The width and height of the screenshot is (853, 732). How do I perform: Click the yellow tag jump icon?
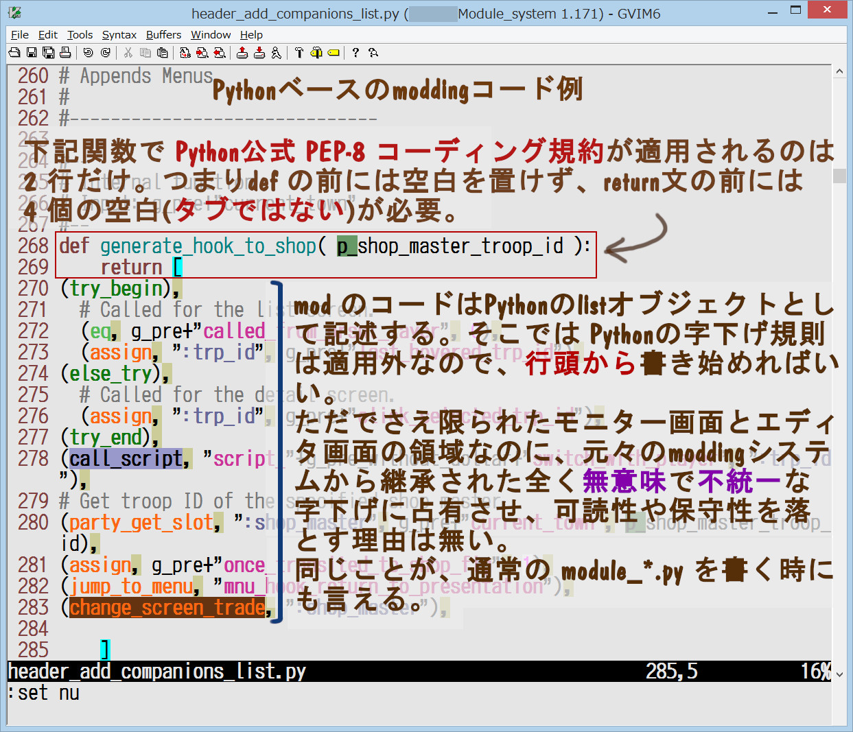click(334, 53)
